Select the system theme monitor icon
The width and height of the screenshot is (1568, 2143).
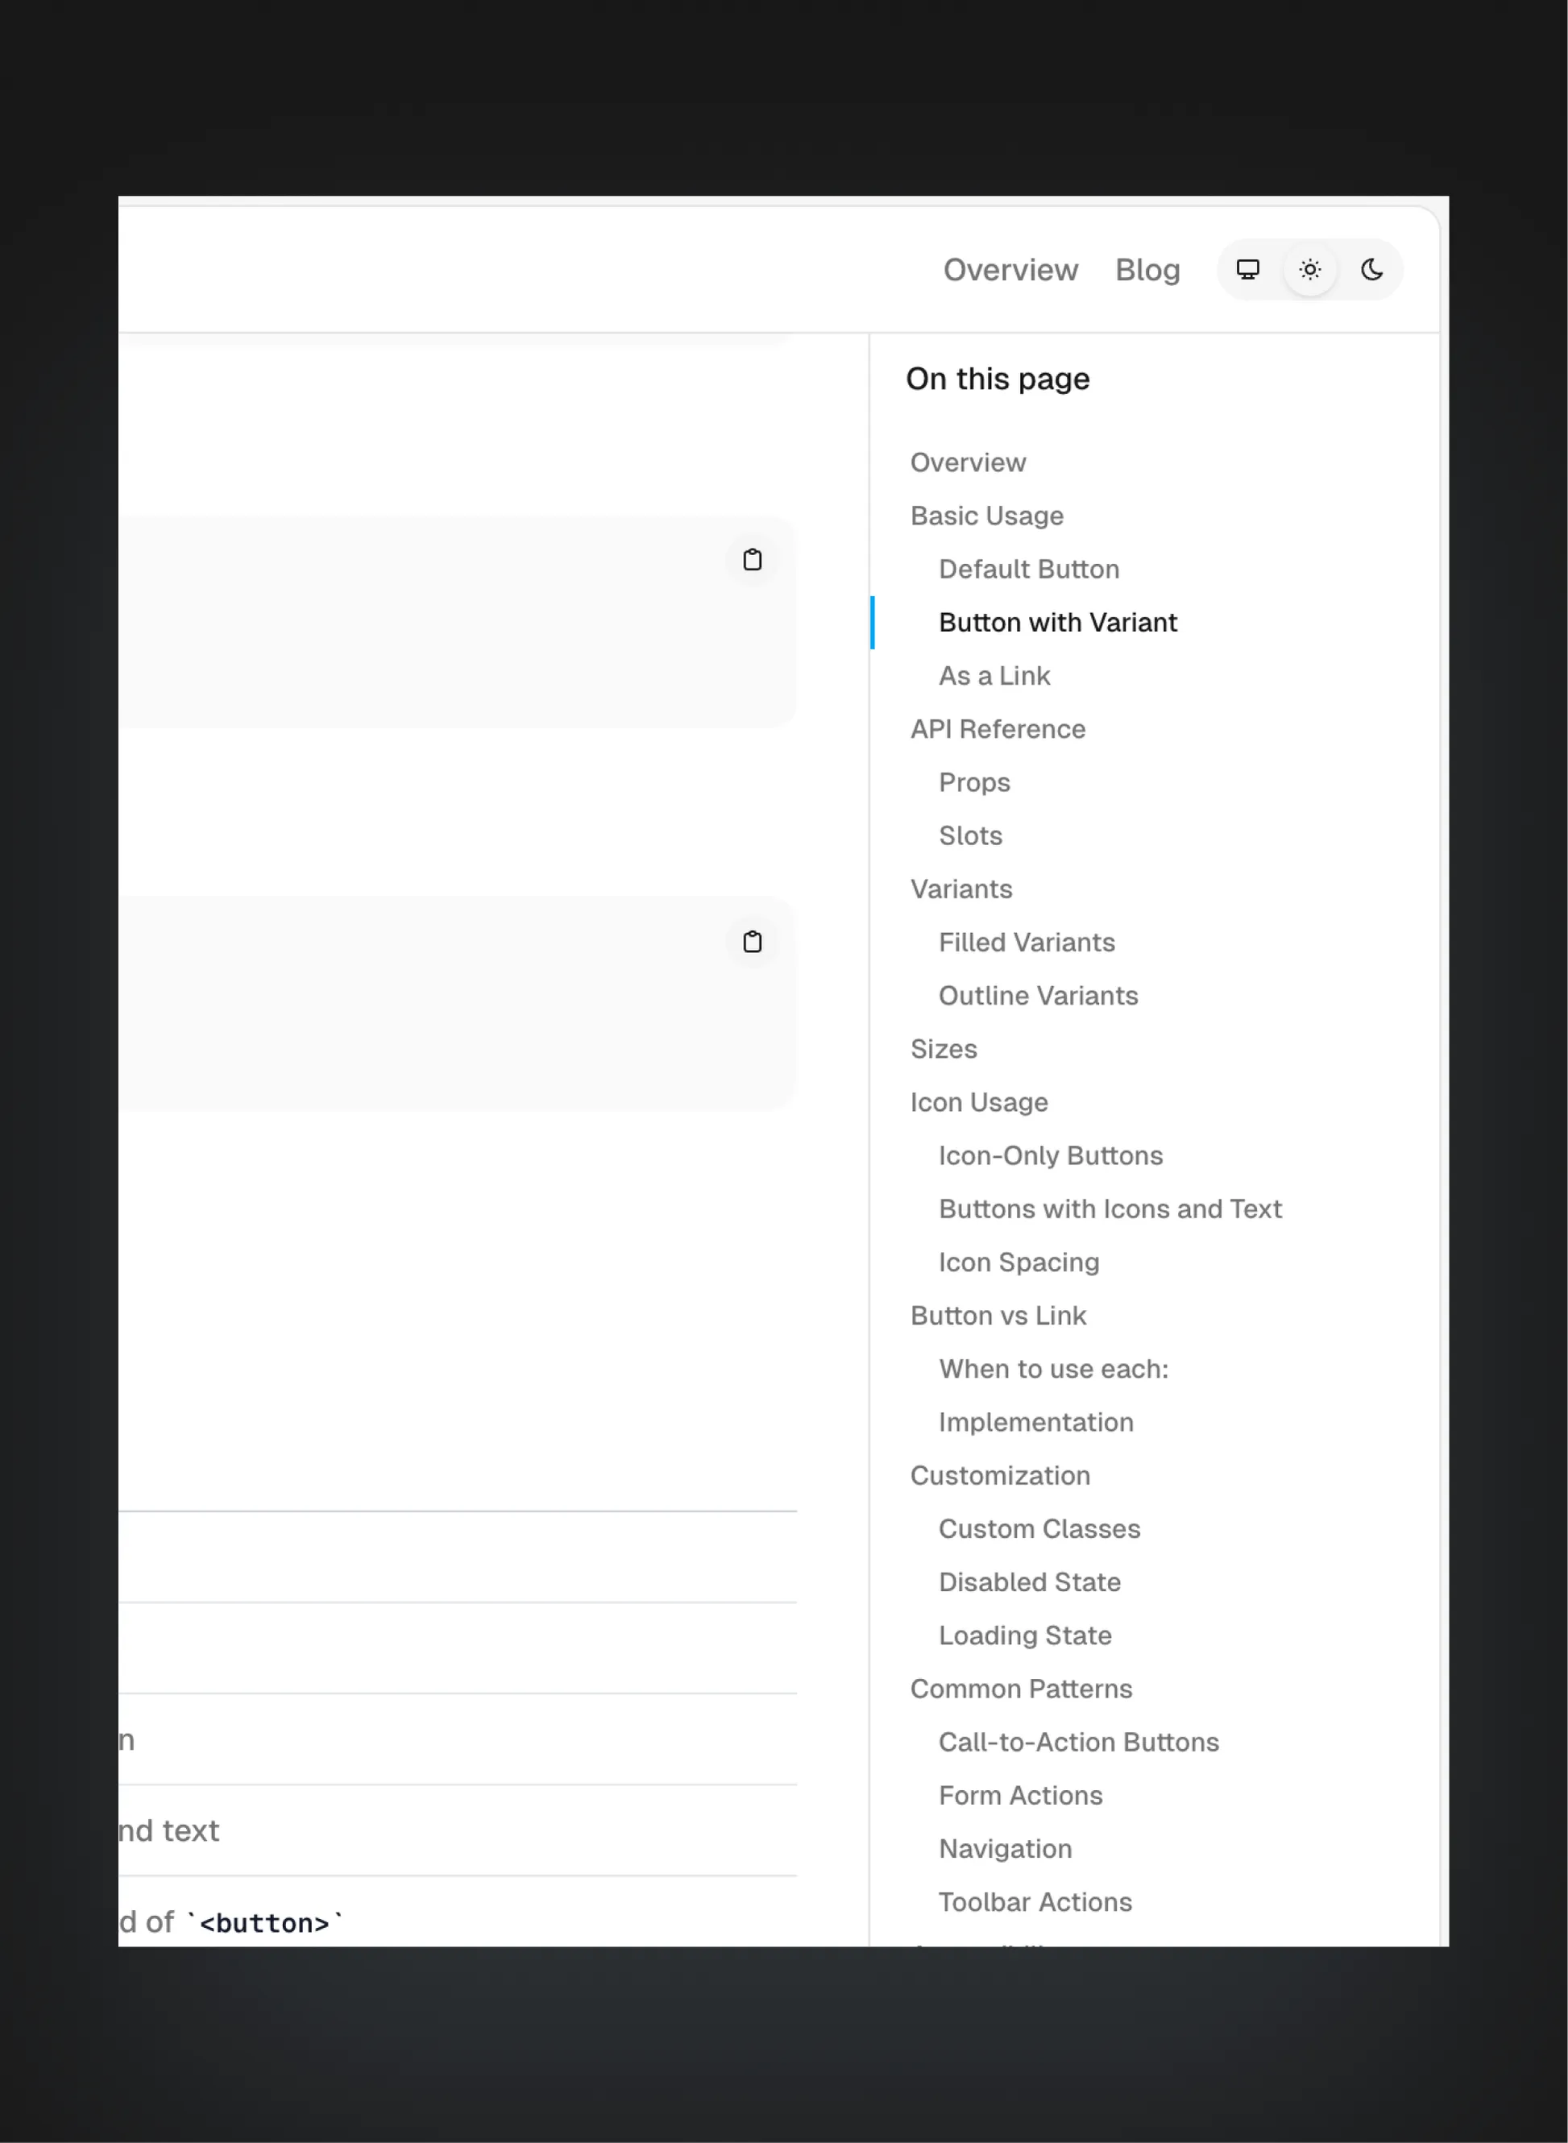(x=1248, y=270)
